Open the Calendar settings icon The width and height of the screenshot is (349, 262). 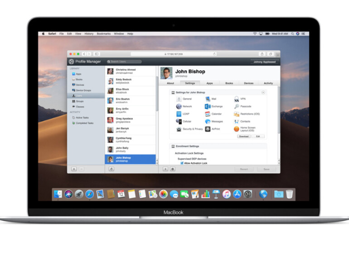pos(208,114)
